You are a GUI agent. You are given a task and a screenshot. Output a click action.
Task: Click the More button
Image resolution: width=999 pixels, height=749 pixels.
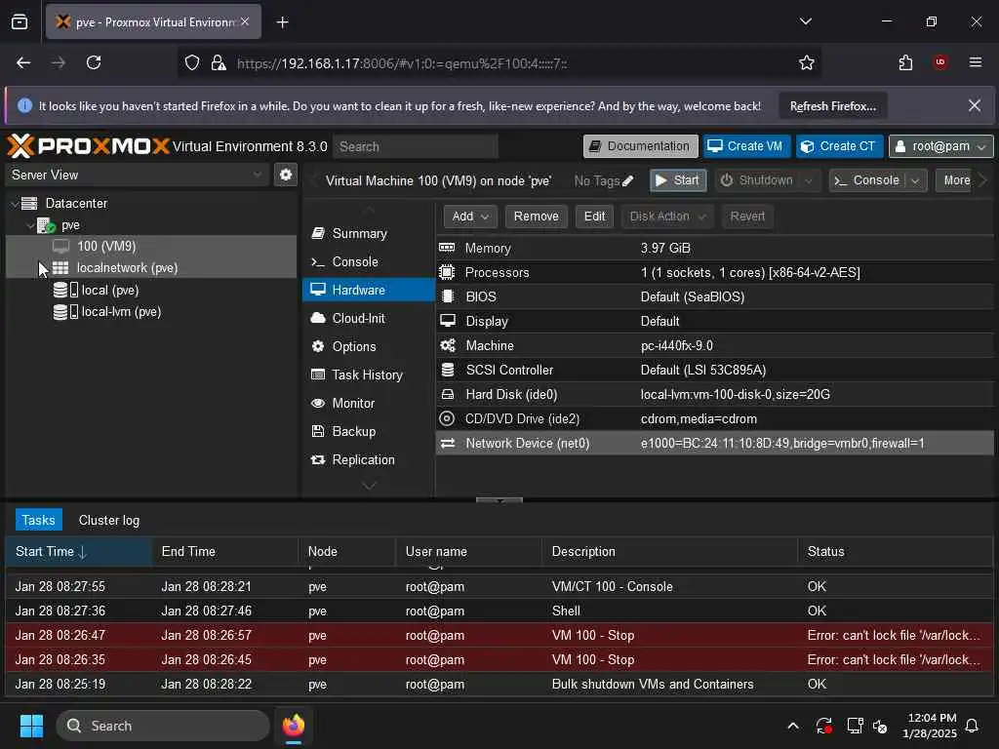pos(956,180)
